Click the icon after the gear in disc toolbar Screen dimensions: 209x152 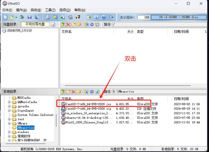coord(97,24)
